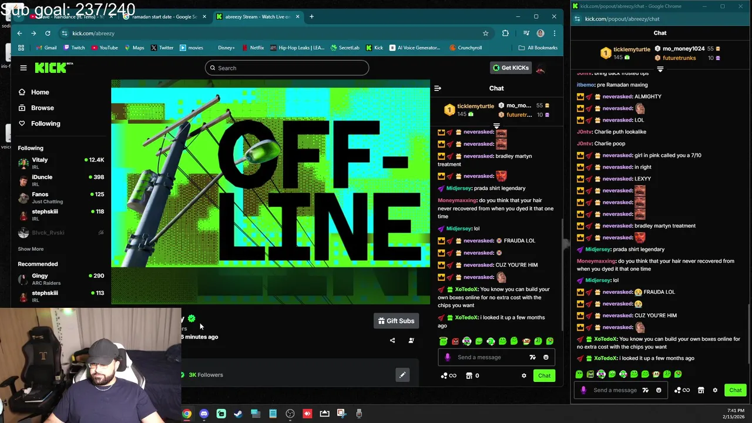Collapse the leaderboard in main chat
This screenshot has height=423, width=752.
(x=496, y=126)
